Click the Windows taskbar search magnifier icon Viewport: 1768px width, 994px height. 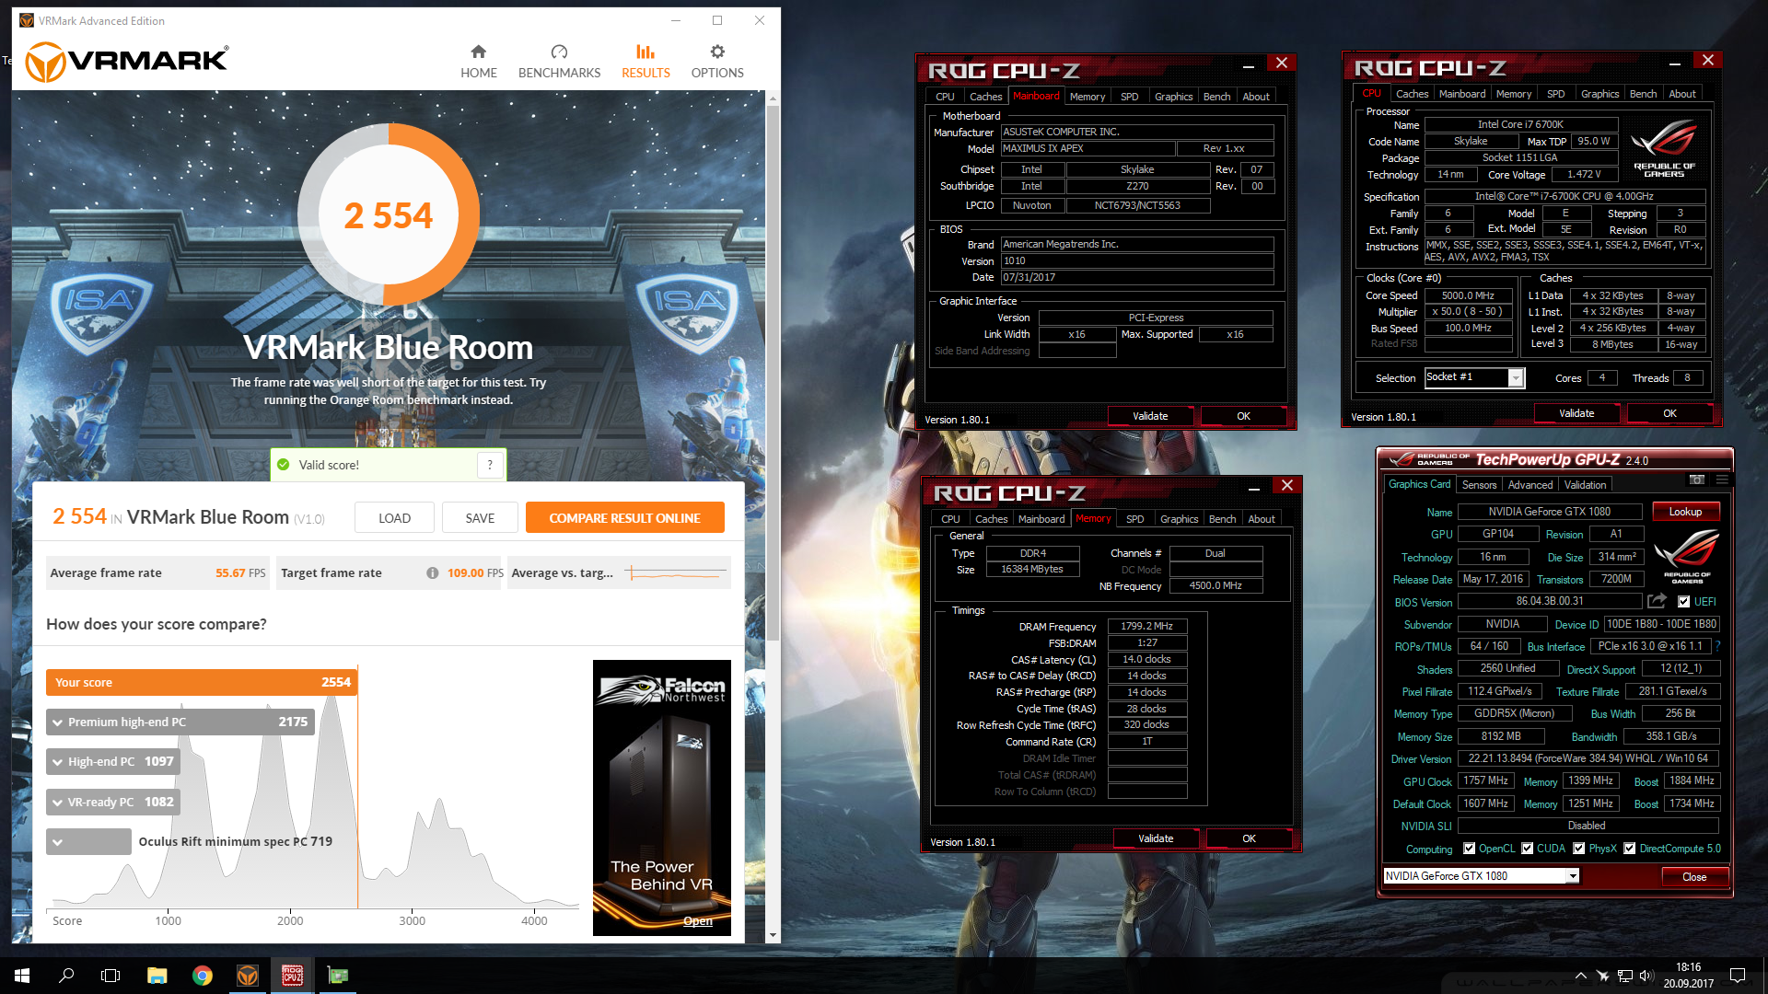coord(66,976)
